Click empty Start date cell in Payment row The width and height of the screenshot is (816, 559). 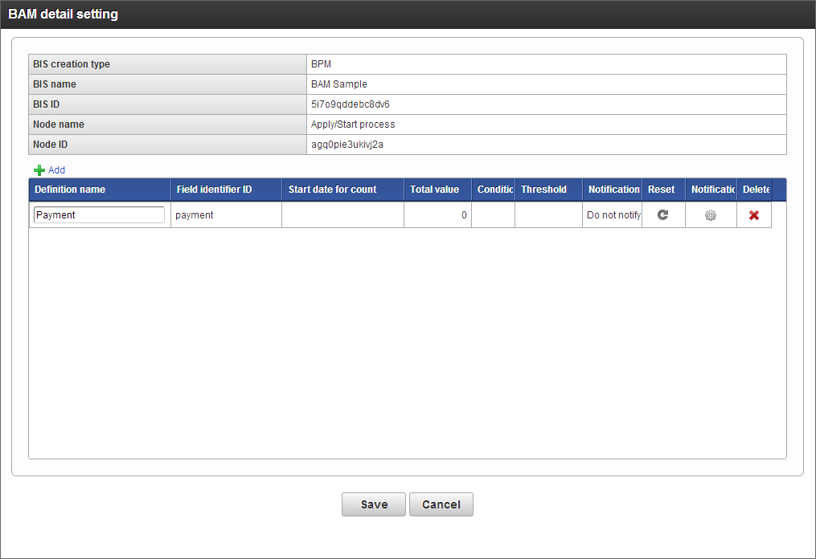click(343, 214)
